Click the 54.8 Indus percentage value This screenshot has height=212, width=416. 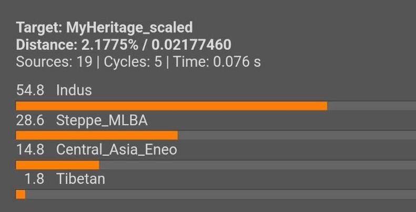[30, 90]
